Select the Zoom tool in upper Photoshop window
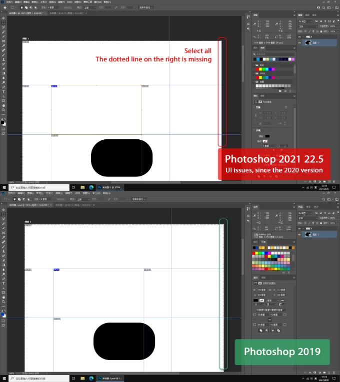The image size is (340, 382). [x=3, y=110]
